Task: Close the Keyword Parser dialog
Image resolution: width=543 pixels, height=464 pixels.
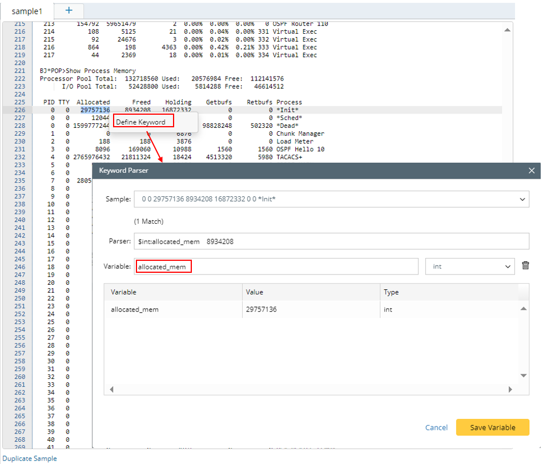Action: 532,171
